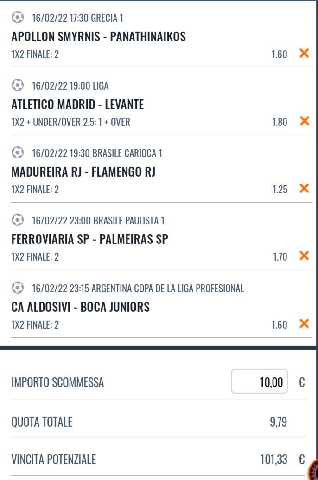Screen dimensions: 318x480
Task: Click the 1.80 odds for Atletico Madrid
Action: tap(280, 122)
